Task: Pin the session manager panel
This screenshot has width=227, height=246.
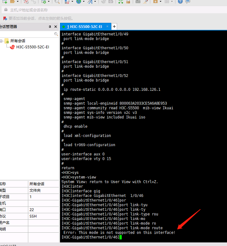Action: point(50,26)
